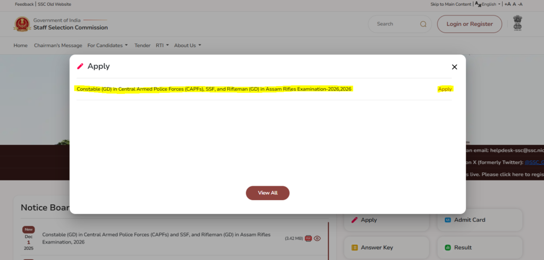Click the View All button
The width and height of the screenshot is (544, 260).
268,193
